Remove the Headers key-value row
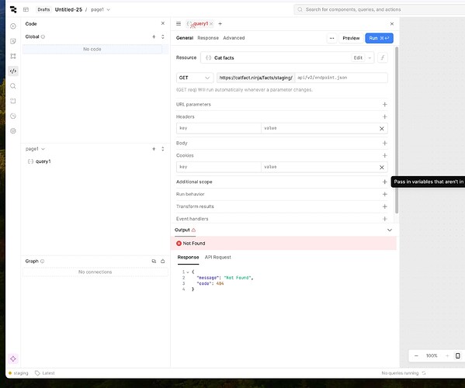The width and height of the screenshot is (465, 388). coord(382,128)
